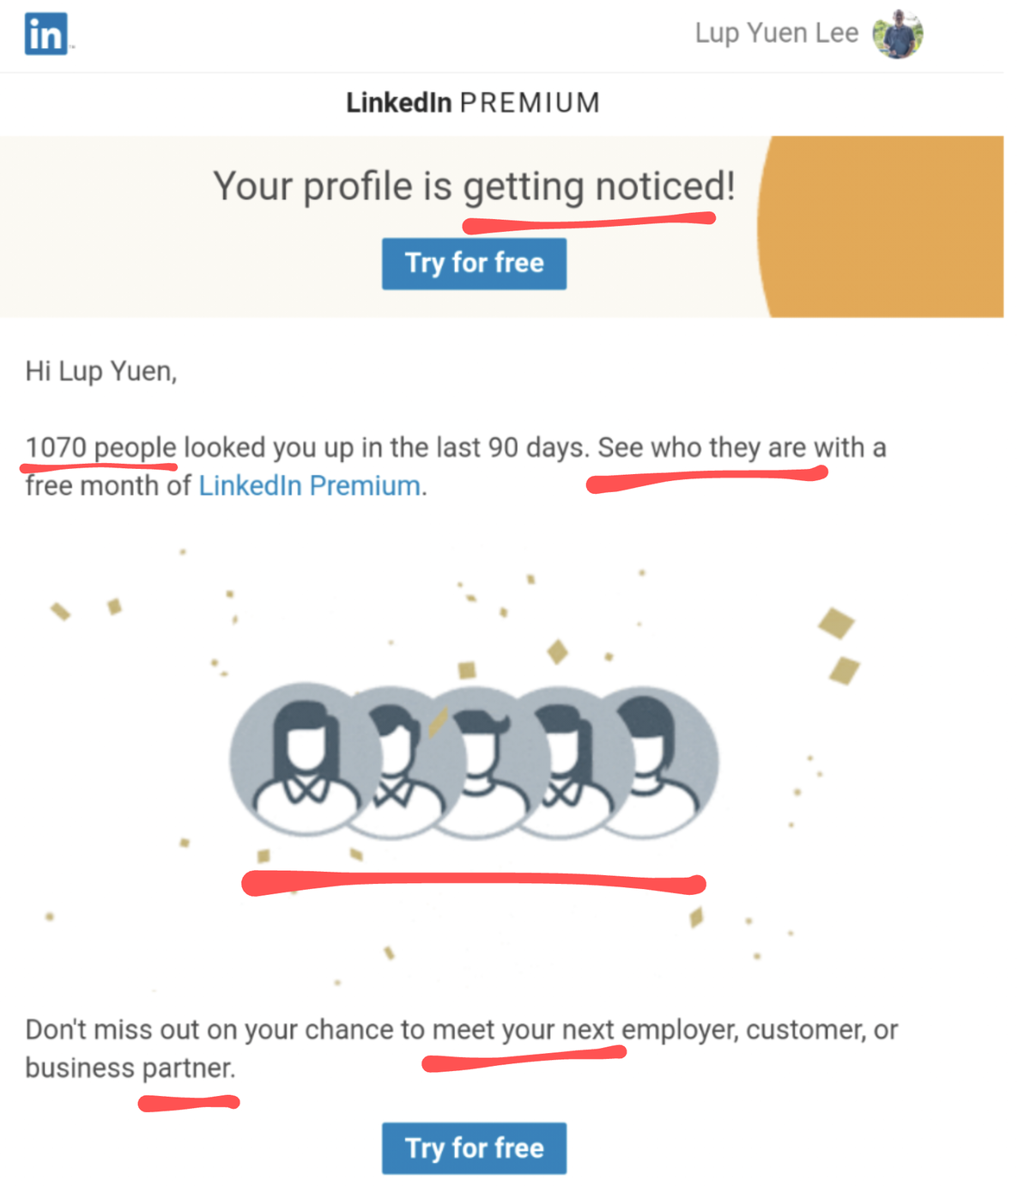
Task: Click the "1070 people" text
Action: point(100,447)
